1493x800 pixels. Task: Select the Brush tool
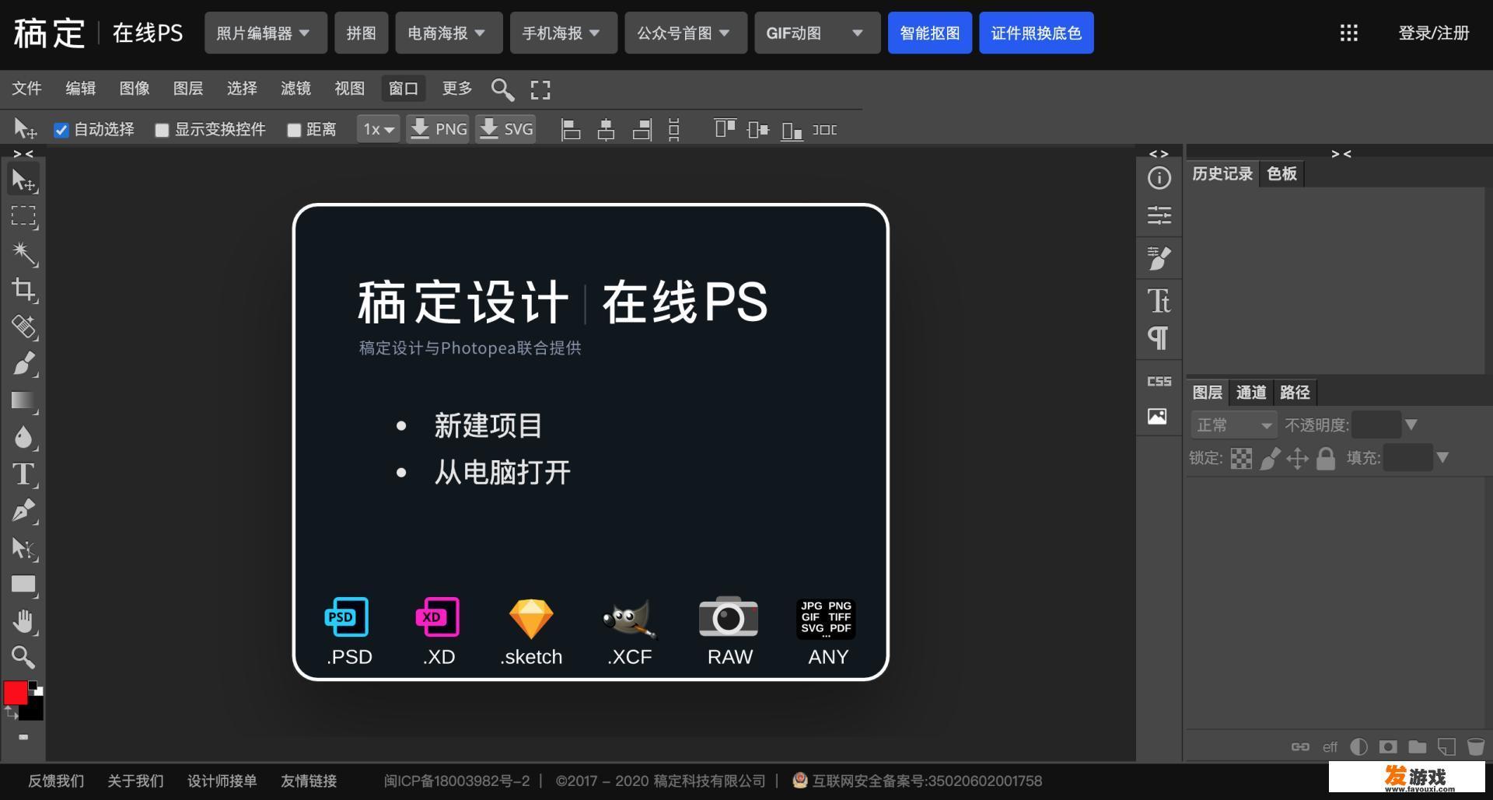(23, 363)
